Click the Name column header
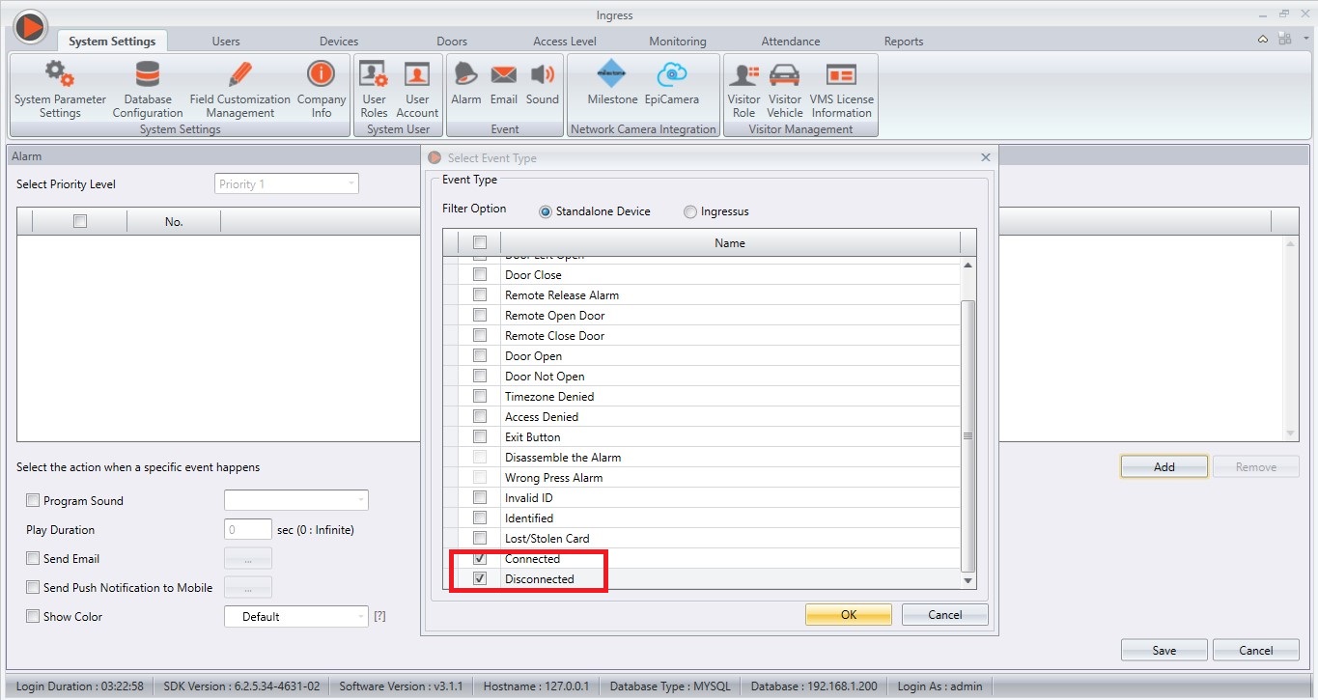The height and width of the screenshot is (700, 1318). pos(730,242)
